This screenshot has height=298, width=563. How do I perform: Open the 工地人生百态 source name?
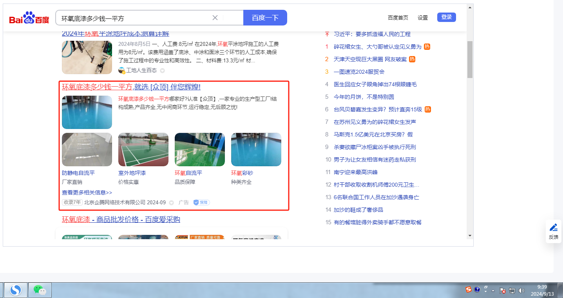pos(141,71)
